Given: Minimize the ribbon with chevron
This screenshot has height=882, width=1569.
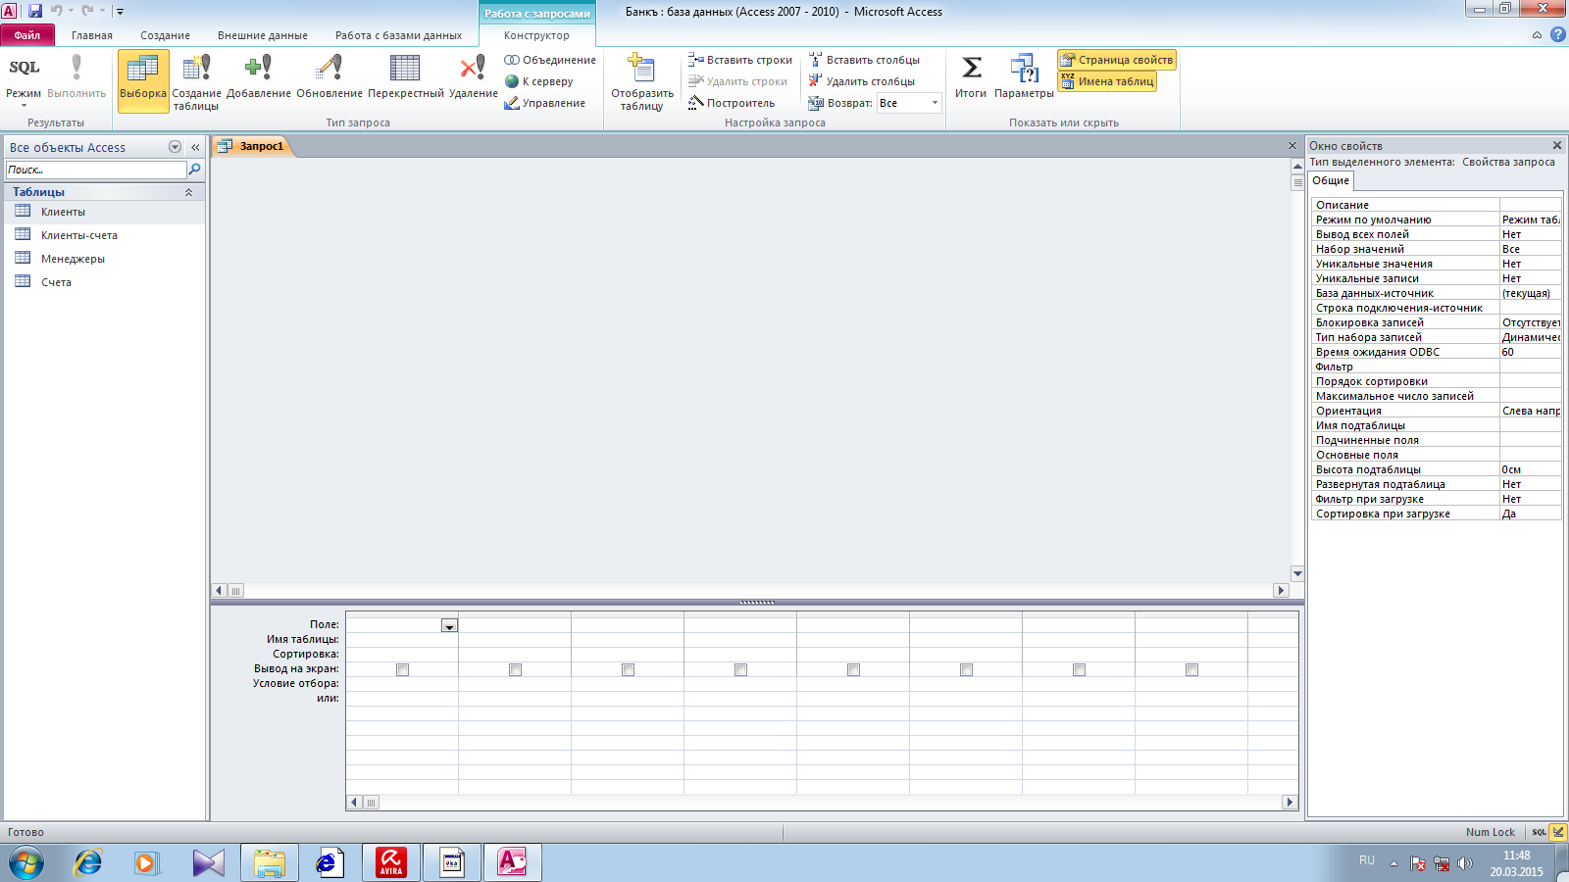Looking at the screenshot, I should click(1537, 35).
